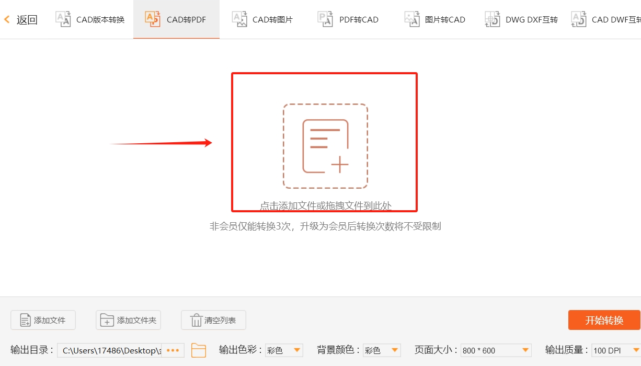
Task: Click the 清空列表 button
Action: pyautogui.click(x=213, y=320)
